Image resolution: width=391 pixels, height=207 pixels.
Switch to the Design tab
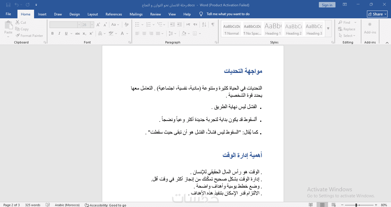(x=75, y=14)
